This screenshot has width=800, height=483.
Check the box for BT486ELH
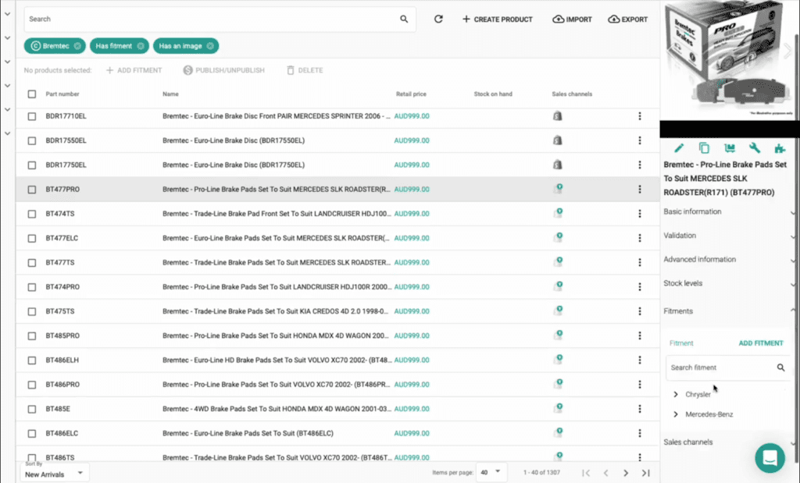click(x=31, y=360)
